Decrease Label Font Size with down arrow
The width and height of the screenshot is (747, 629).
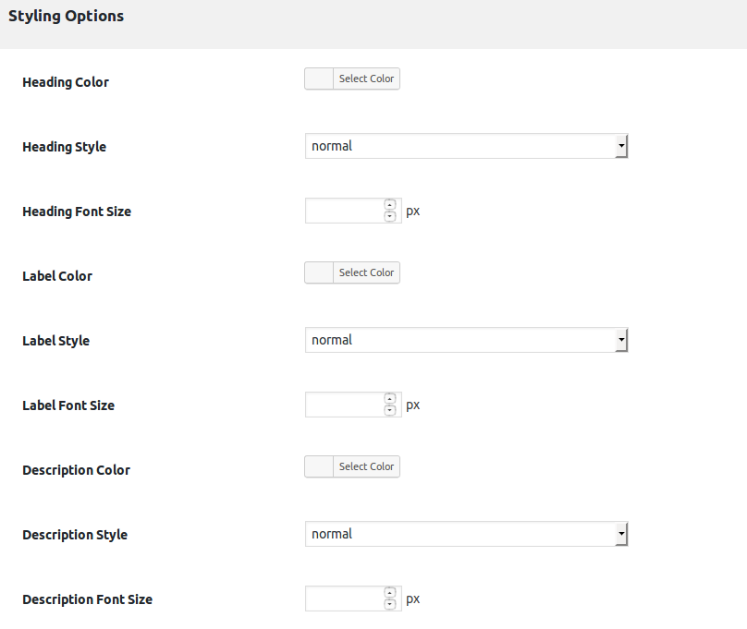coord(390,410)
